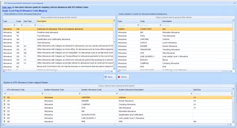Open filter for System codes Code column
This screenshot has width=237, height=128.
(161, 25)
